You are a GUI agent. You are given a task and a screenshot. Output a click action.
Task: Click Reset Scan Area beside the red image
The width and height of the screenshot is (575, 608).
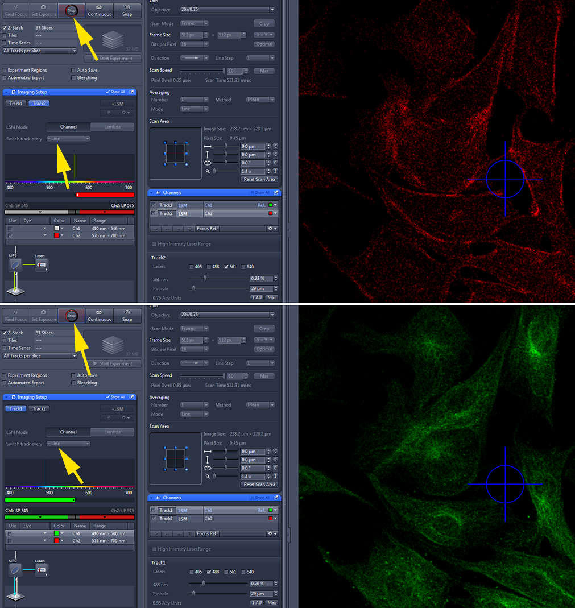259,180
